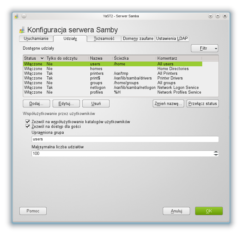
Task: Click the Status column sort arrow
Action: (42, 58)
